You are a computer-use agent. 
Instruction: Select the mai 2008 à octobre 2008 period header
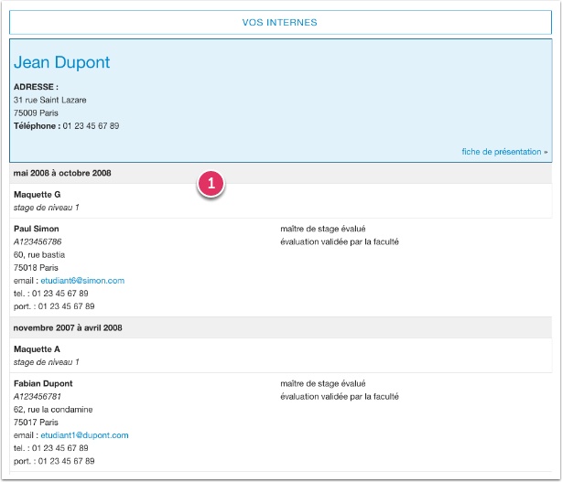pyautogui.click(x=62, y=173)
